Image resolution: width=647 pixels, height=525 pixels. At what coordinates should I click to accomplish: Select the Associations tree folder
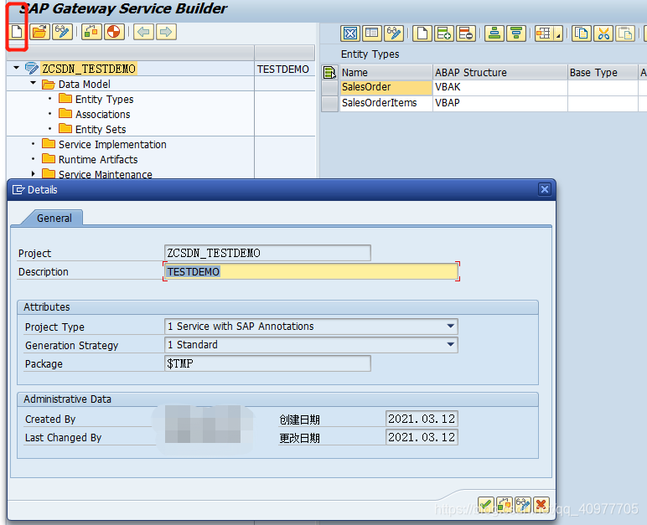pyautogui.click(x=102, y=114)
